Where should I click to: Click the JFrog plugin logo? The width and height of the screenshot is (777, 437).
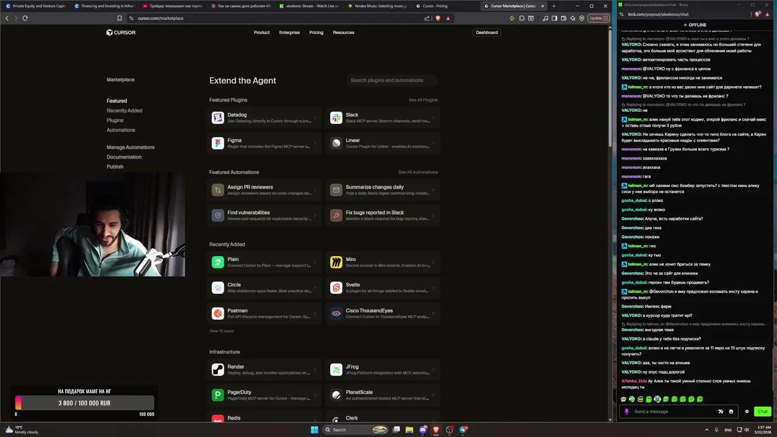(336, 370)
